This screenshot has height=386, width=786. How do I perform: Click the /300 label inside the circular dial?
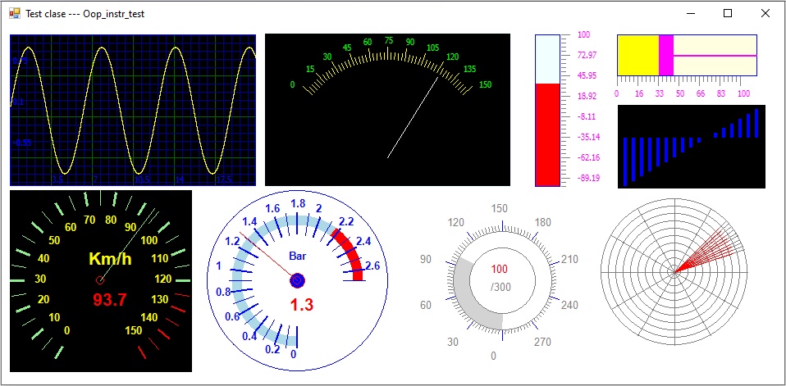click(499, 287)
